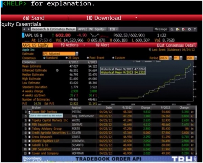The image size is (203, 163).
Task: Select the Post Event consensus option
Action: (x=88, y=58)
